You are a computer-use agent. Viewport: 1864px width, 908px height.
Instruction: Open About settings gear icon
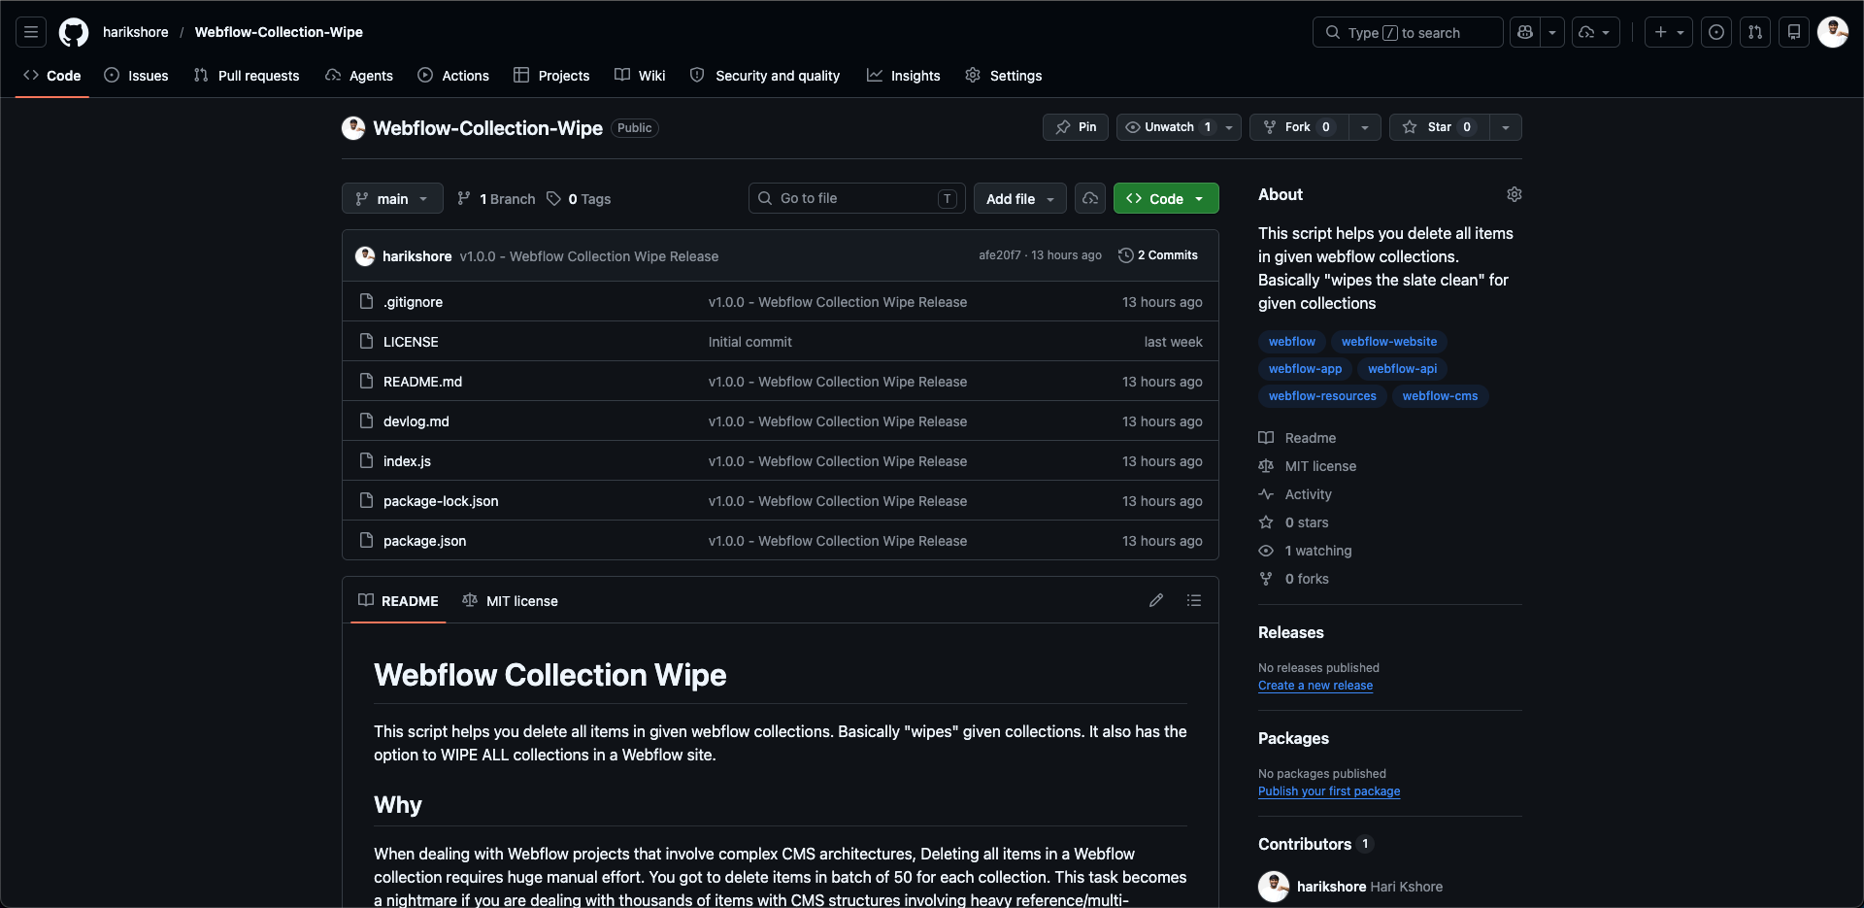1514,194
